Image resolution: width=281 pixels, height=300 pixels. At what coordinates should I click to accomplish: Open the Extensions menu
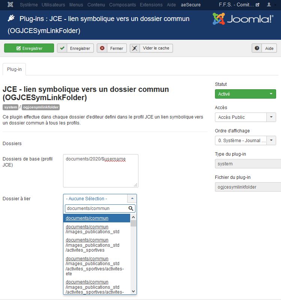point(151,5)
